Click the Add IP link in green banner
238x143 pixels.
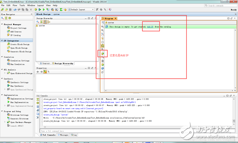coord(150,27)
